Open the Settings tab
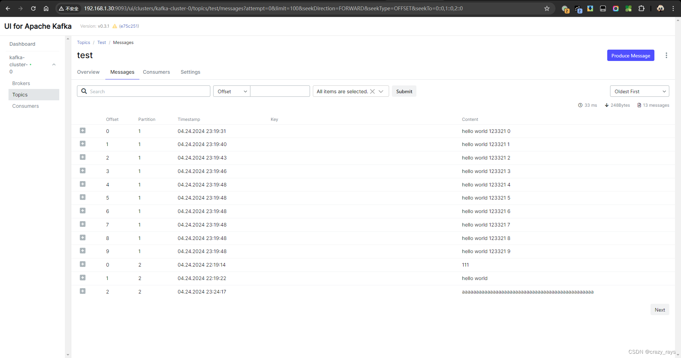 coord(190,72)
